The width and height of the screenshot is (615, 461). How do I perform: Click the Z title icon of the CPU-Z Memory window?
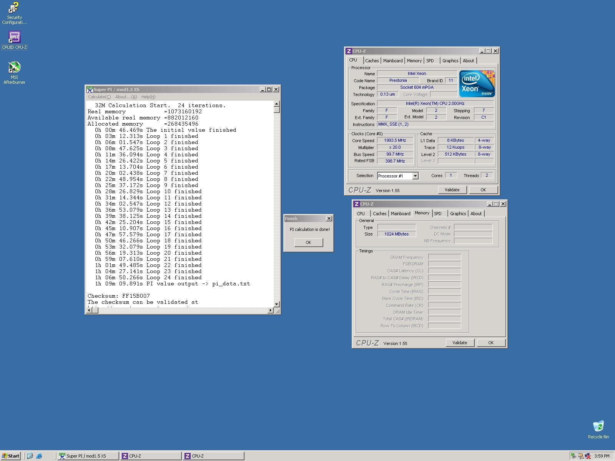[356, 204]
